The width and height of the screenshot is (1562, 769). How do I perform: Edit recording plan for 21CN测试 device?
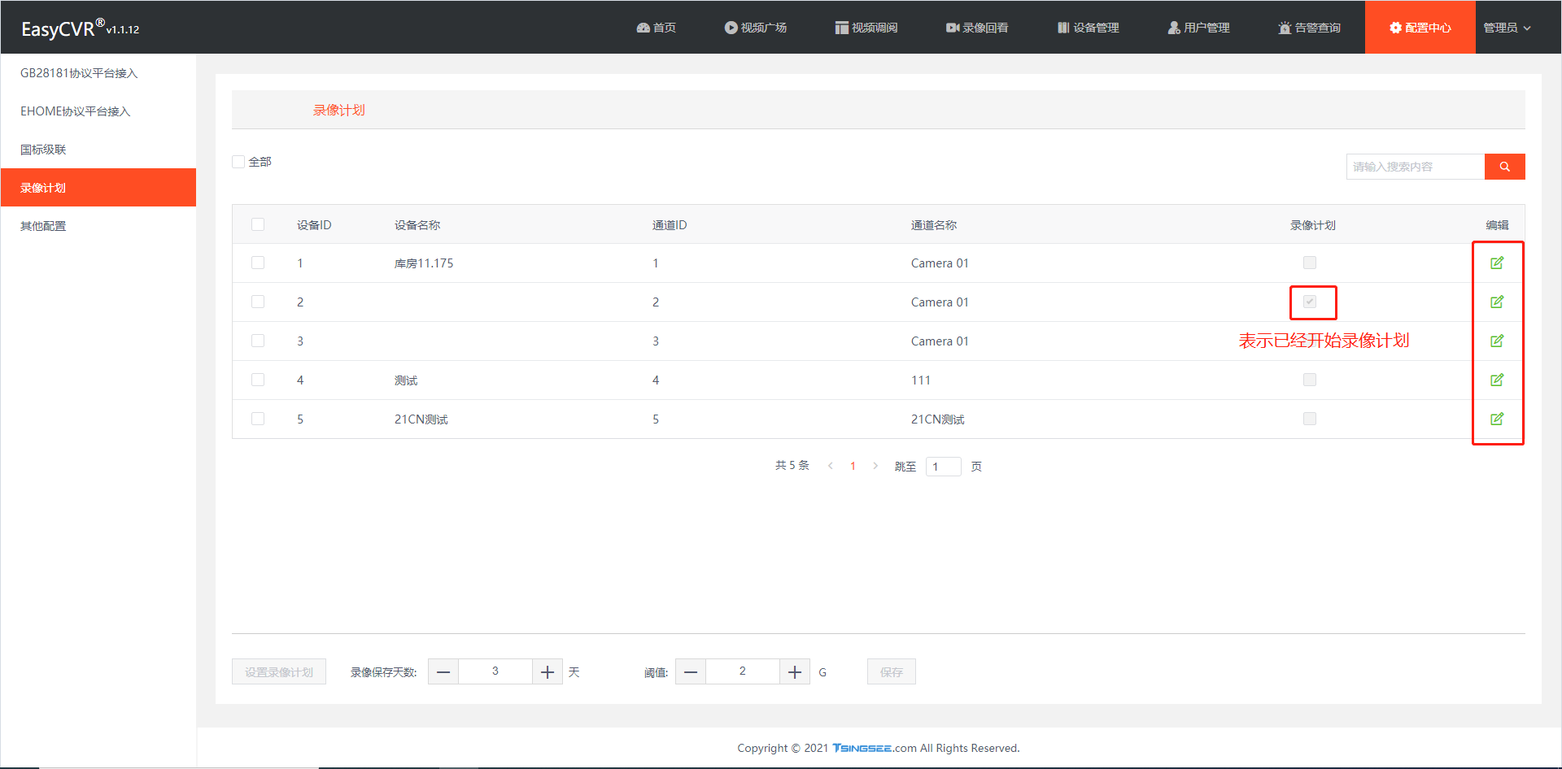coord(1497,419)
